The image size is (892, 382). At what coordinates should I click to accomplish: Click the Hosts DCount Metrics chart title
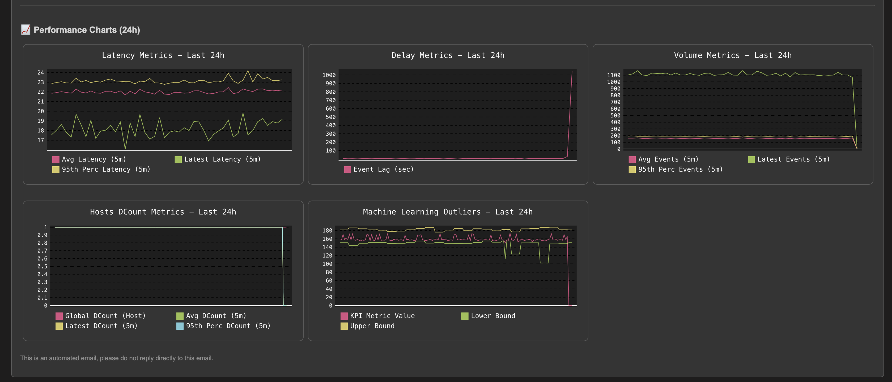pos(163,212)
